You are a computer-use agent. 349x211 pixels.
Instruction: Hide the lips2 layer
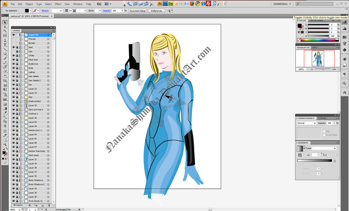pyautogui.click(x=14, y=47)
